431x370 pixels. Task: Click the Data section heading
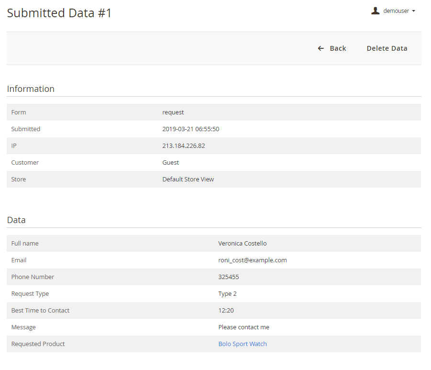tap(16, 220)
